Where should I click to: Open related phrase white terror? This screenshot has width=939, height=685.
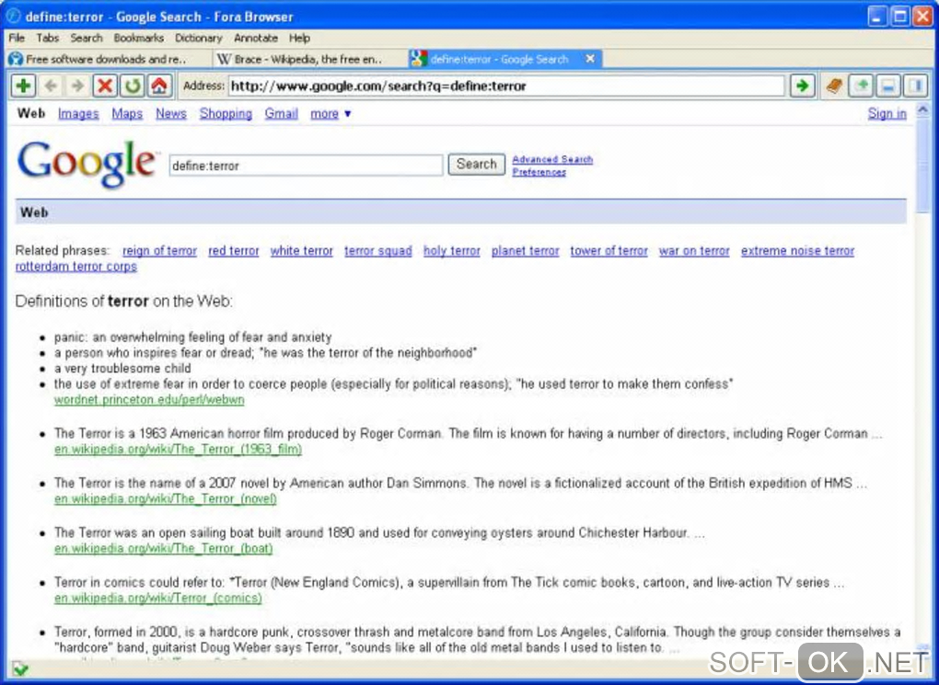pos(301,251)
